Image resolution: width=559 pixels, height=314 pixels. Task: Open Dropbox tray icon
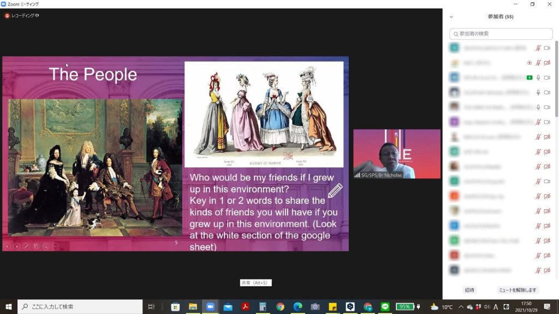tap(478, 306)
